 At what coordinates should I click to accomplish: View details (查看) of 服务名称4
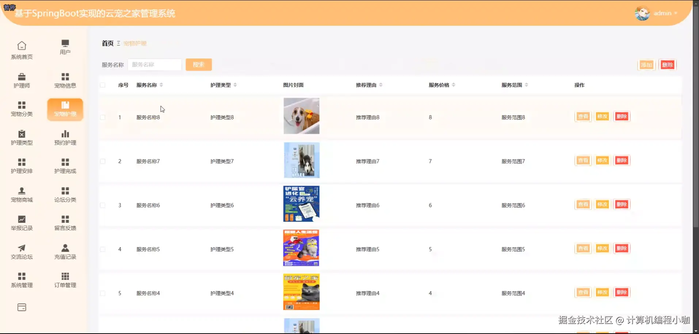pyautogui.click(x=583, y=292)
